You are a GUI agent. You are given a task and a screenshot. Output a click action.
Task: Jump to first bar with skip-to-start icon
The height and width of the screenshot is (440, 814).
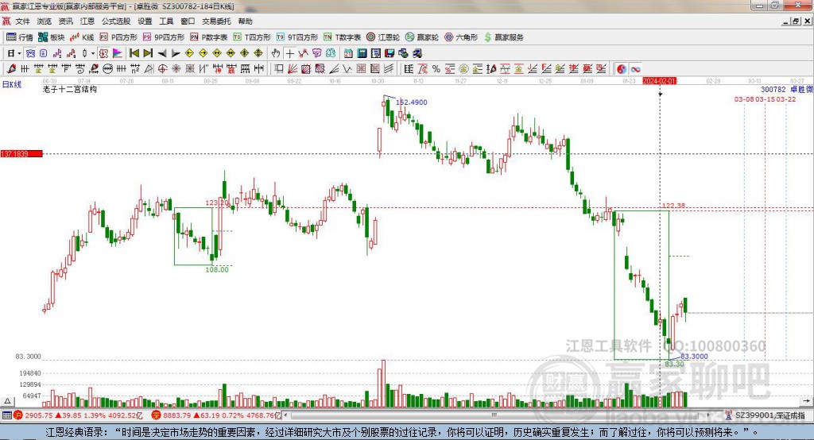tap(134, 53)
